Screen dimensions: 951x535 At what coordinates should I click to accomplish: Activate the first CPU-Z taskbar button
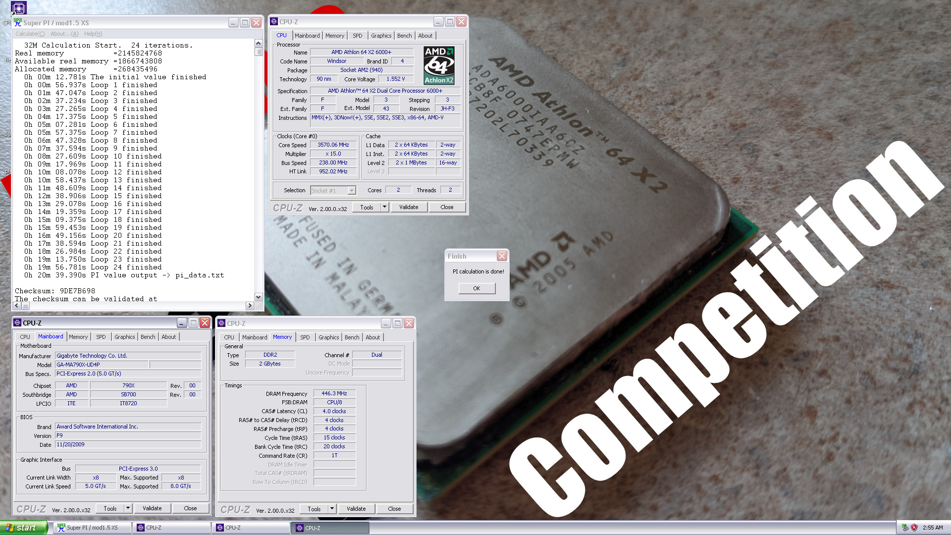click(x=171, y=528)
